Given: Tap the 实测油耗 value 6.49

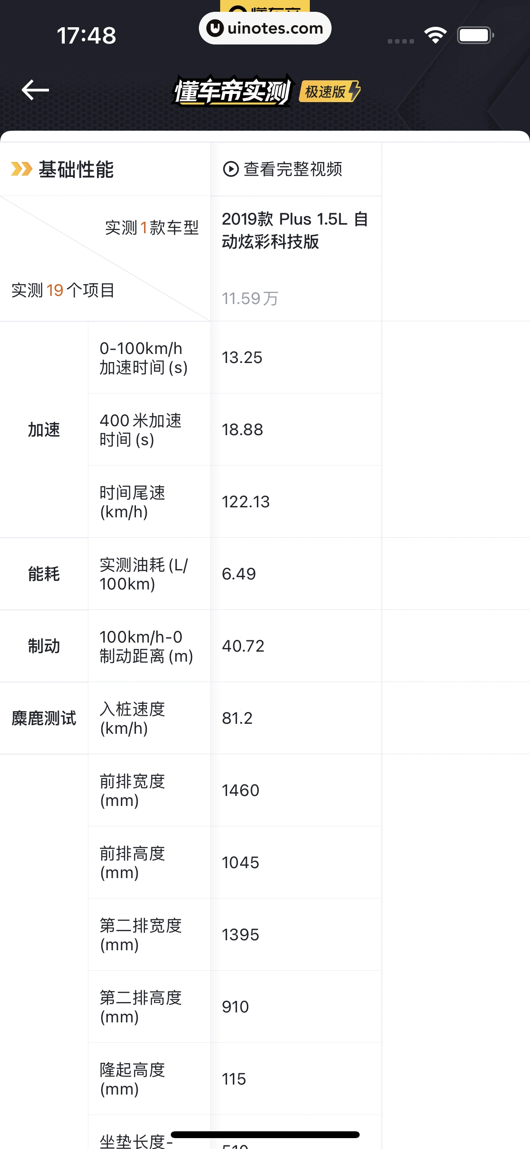Looking at the screenshot, I should (239, 574).
